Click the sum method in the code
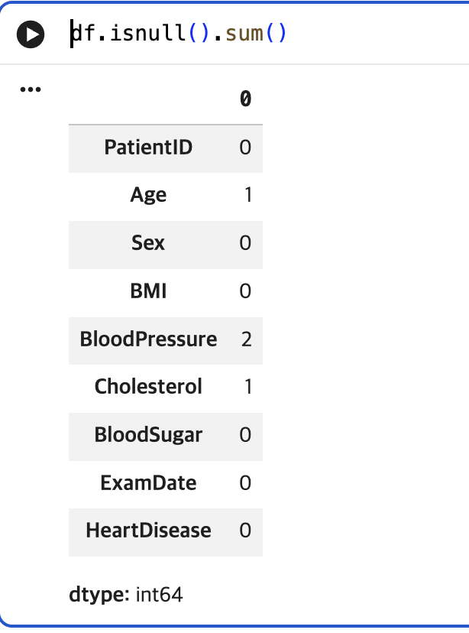The width and height of the screenshot is (469, 633). (244, 33)
